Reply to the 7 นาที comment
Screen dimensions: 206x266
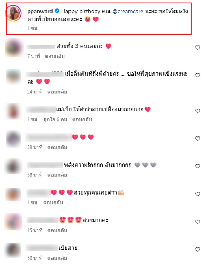[x=55, y=56]
